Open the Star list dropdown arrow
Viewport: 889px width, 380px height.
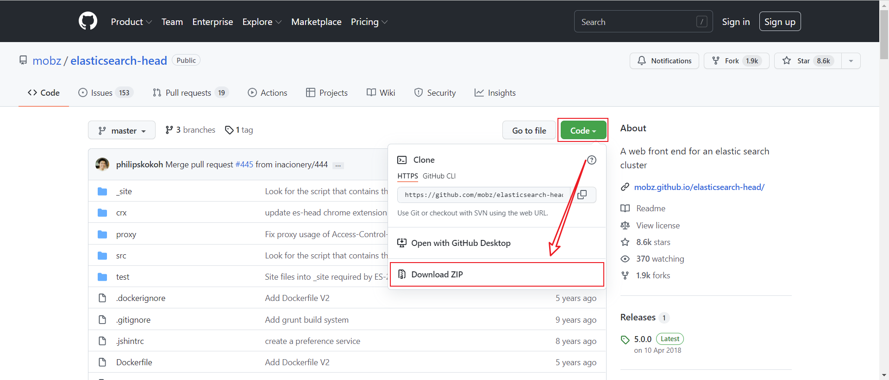pos(851,61)
